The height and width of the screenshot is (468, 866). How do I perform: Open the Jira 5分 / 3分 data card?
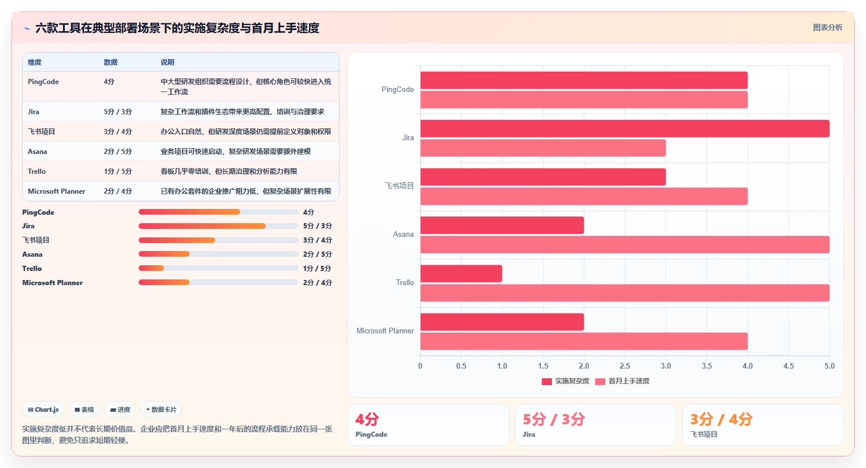click(x=595, y=425)
